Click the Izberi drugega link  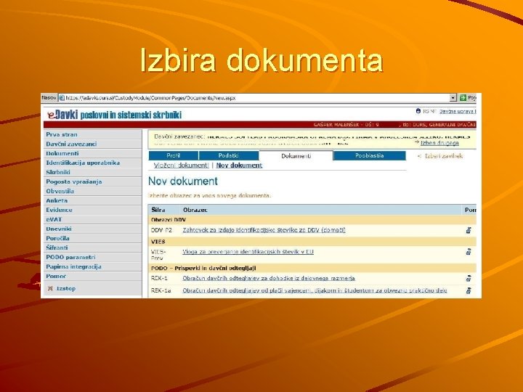439,143
